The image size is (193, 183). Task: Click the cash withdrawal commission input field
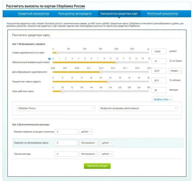click(x=66, y=132)
